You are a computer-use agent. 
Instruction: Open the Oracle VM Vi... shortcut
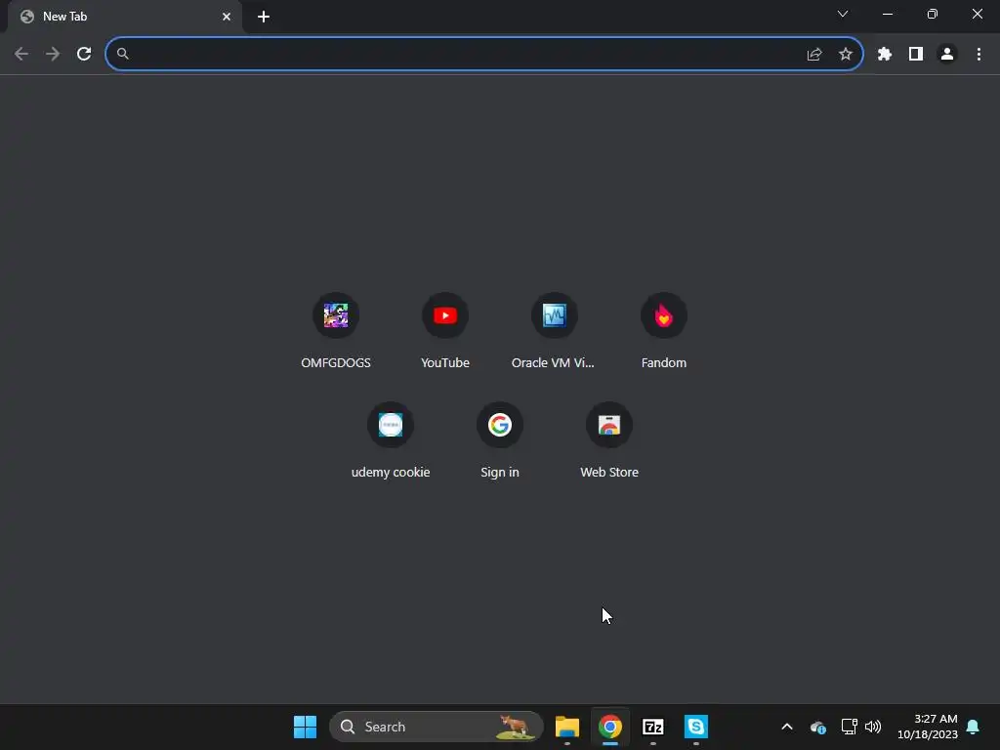(x=555, y=332)
